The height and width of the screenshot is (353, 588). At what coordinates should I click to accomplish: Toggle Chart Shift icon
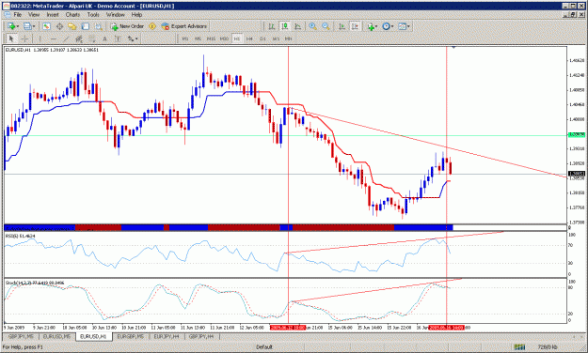355,26
